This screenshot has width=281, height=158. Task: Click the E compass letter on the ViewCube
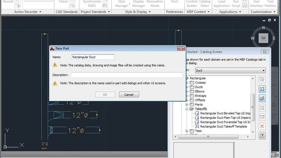coord(274,38)
